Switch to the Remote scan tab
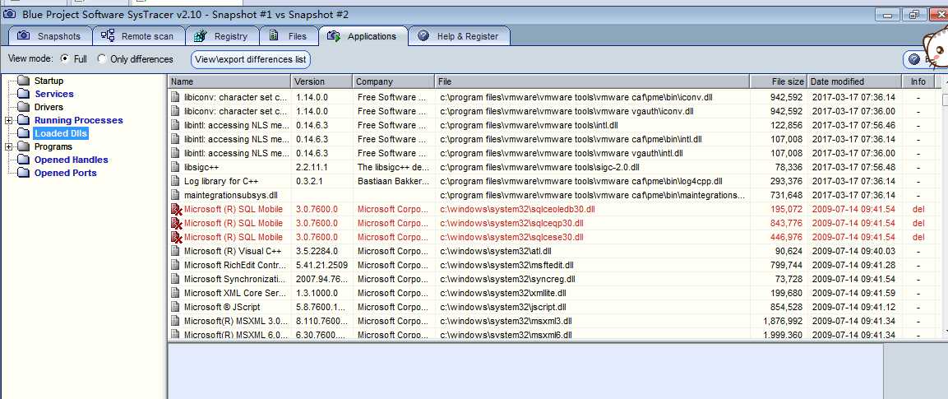948x399 pixels. pyautogui.click(x=138, y=36)
